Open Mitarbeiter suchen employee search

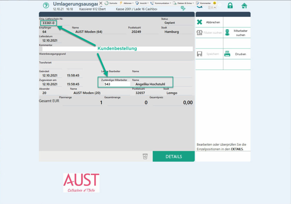point(237,33)
